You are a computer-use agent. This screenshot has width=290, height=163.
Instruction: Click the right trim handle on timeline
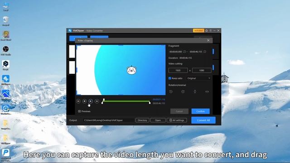[150, 103]
